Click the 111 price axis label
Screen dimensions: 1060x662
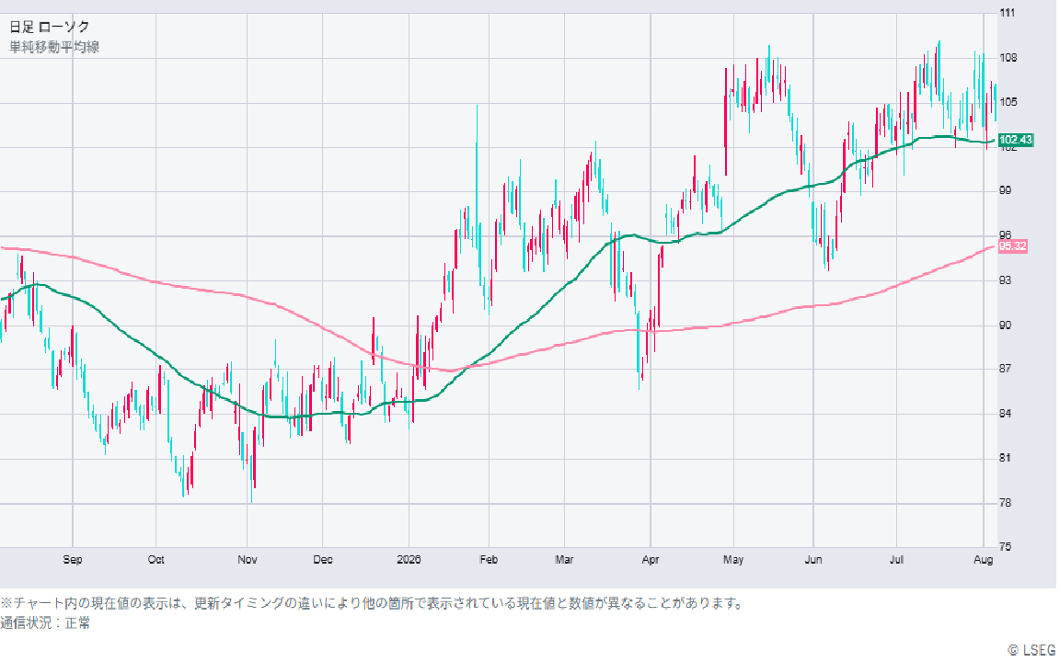pyautogui.click(x=1008, y=12)
